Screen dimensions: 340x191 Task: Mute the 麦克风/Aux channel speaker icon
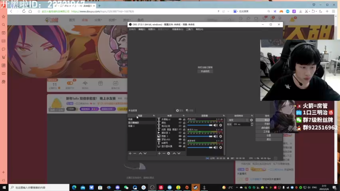pyautogui.click(x=215, y=136)
